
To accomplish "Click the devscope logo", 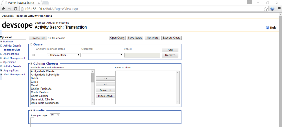I will tap(17, 25).
